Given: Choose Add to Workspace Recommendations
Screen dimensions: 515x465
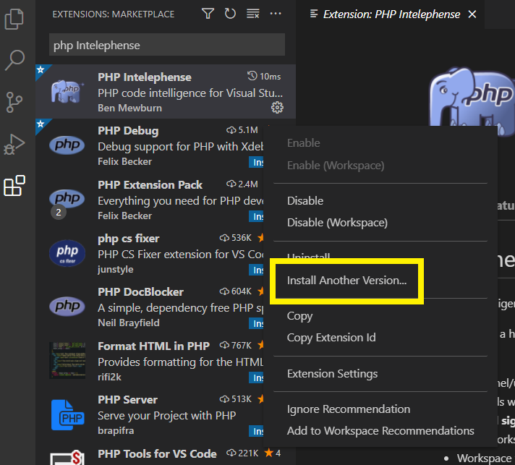Looking at the screenshot, I should coord(380,431).
